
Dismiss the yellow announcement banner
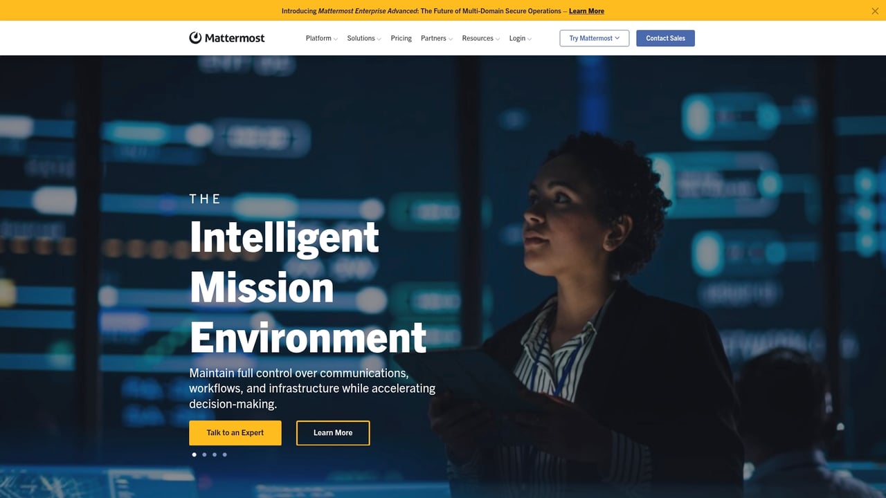[x=875, y=10]
